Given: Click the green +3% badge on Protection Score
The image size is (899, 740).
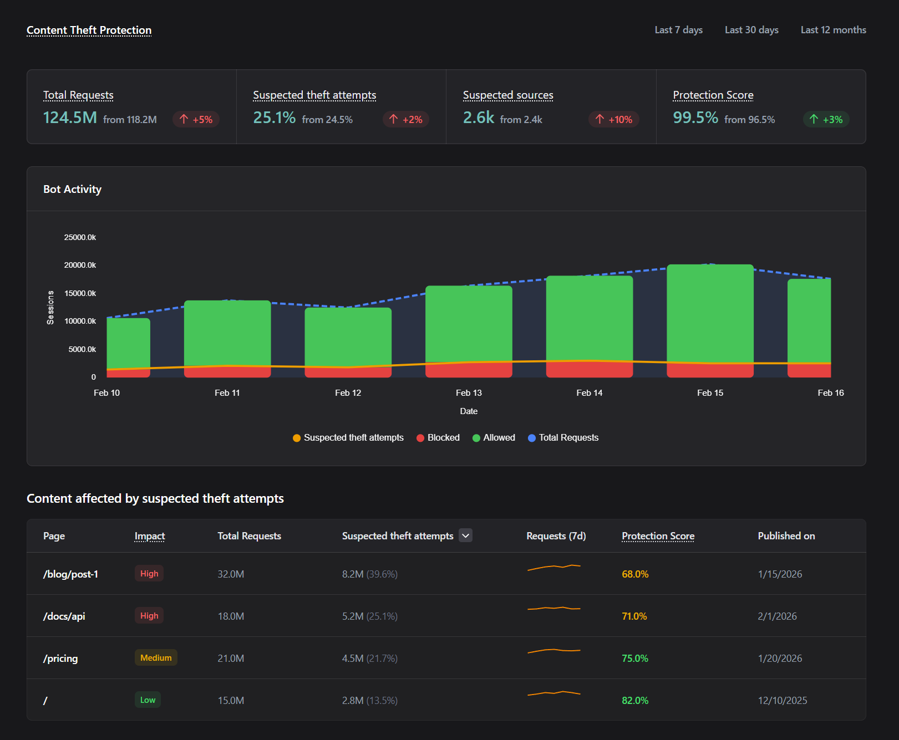Looking at the screenshot, I should click(826, 119).
